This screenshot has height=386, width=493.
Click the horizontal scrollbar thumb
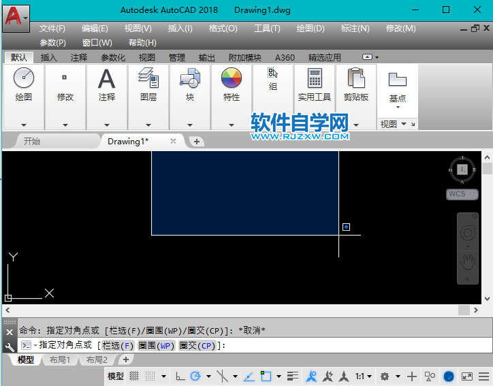click(x=464, y=310)
